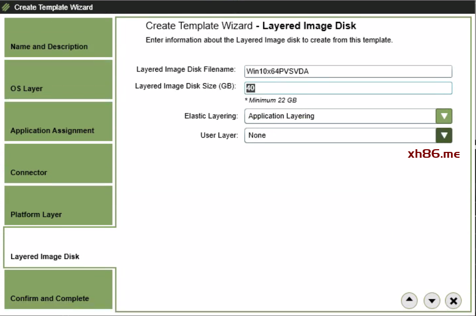Switch to the OS Layer step
476x316 pixels.
tap(58, 80)
